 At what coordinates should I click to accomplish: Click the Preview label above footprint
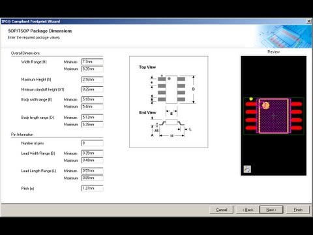click(x=274, y=52)
